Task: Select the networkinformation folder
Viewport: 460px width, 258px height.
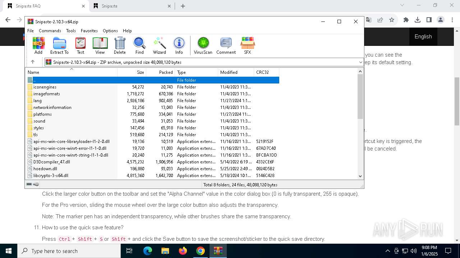Action: 52,107
